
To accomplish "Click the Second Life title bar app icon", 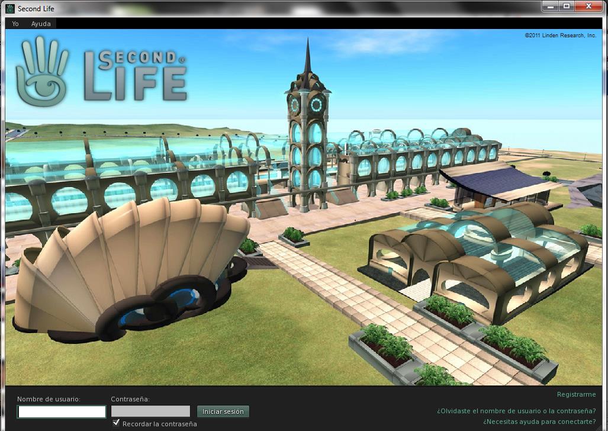I will (9, 9).
